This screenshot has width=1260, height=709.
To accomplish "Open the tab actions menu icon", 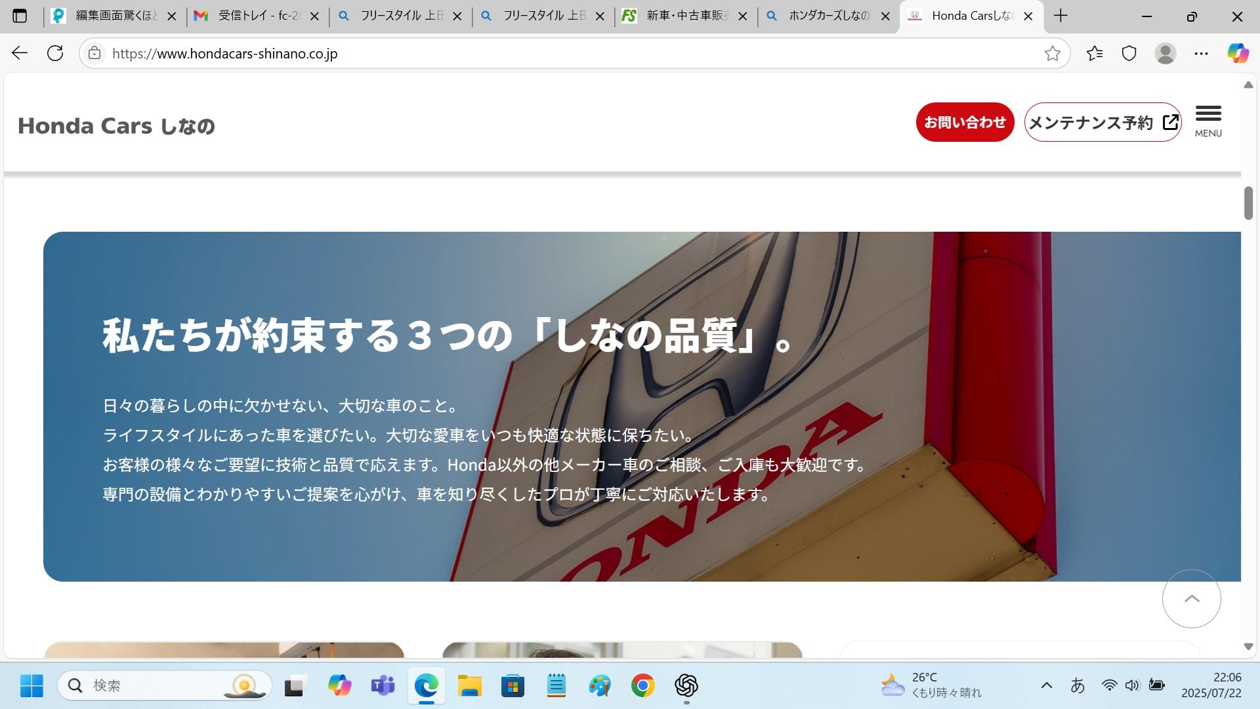I will click(x=20, y=16).
